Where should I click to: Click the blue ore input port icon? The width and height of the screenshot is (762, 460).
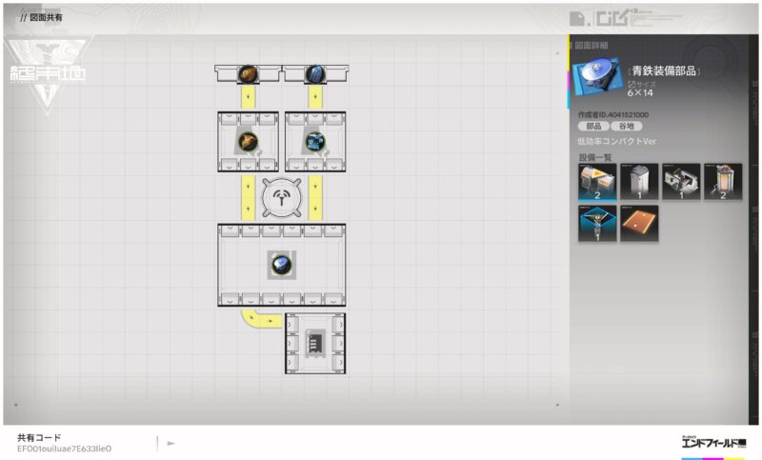(314, 73)
